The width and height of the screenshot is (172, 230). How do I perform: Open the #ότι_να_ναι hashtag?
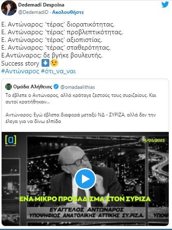coord(58,71)
